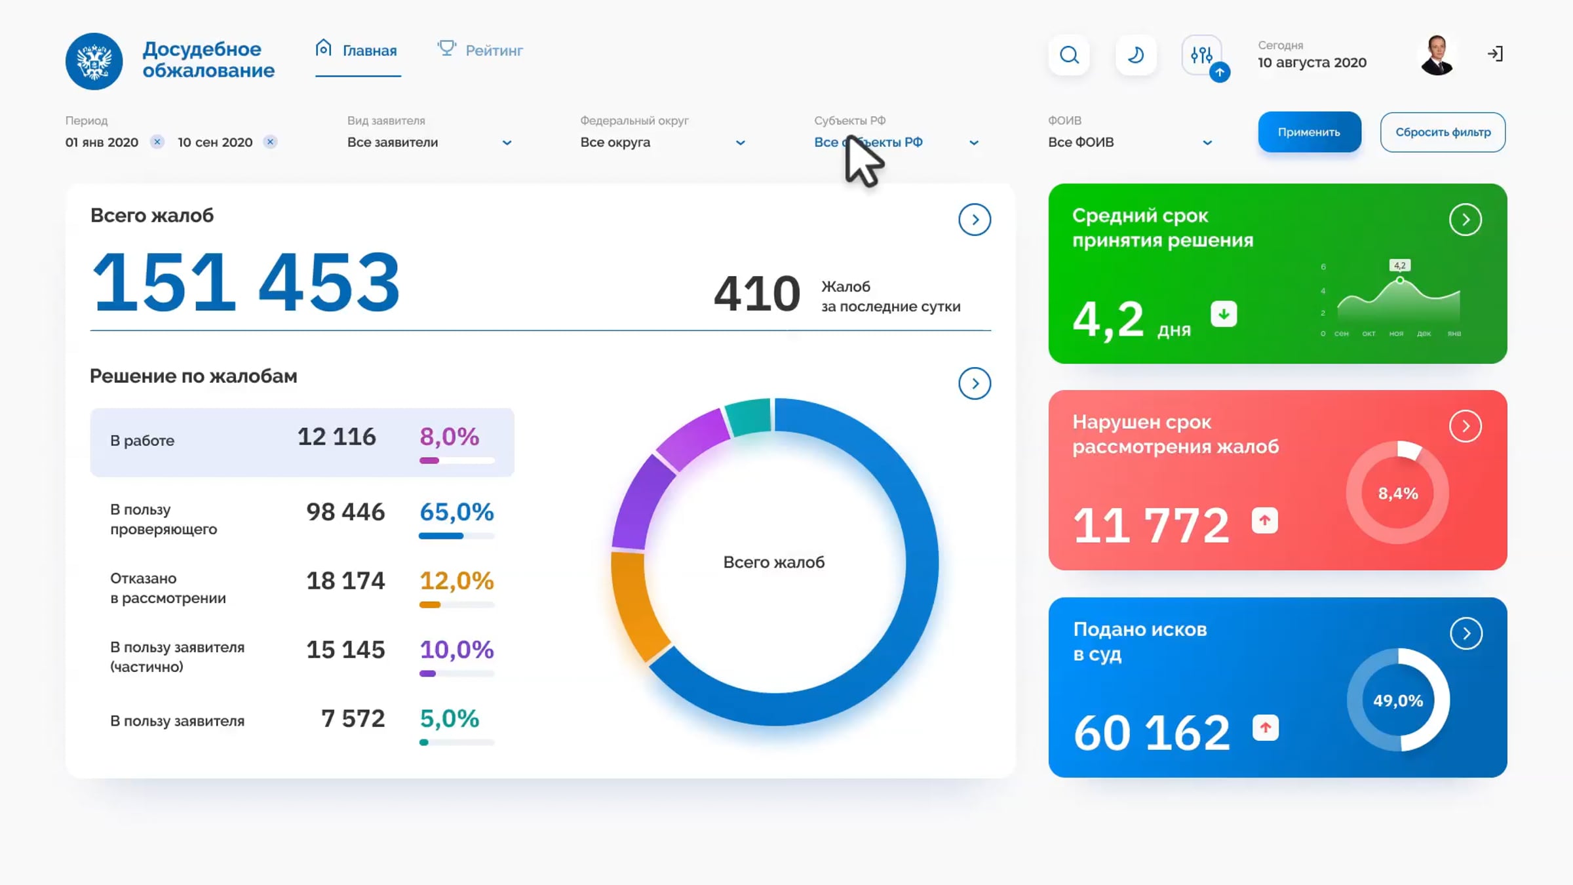
Task: Clear the 01 янв 2020 start date
Action: click(x=157, y=142)
